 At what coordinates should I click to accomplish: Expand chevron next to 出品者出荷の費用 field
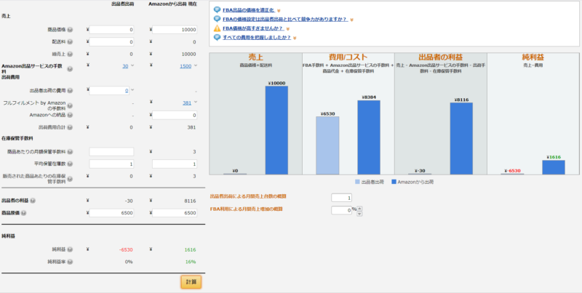click(x=132, y=90)
